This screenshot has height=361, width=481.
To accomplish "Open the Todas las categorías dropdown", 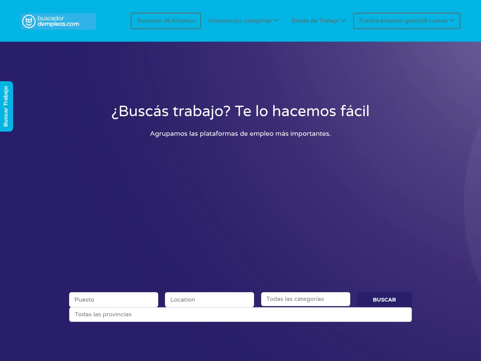I will coord(306,299).
